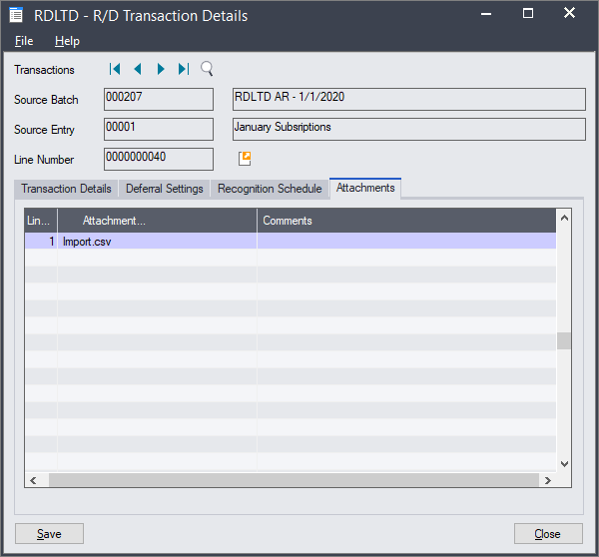Open the Help menu
The width and height of the screenshot is (599, 557).
(67, 41)
